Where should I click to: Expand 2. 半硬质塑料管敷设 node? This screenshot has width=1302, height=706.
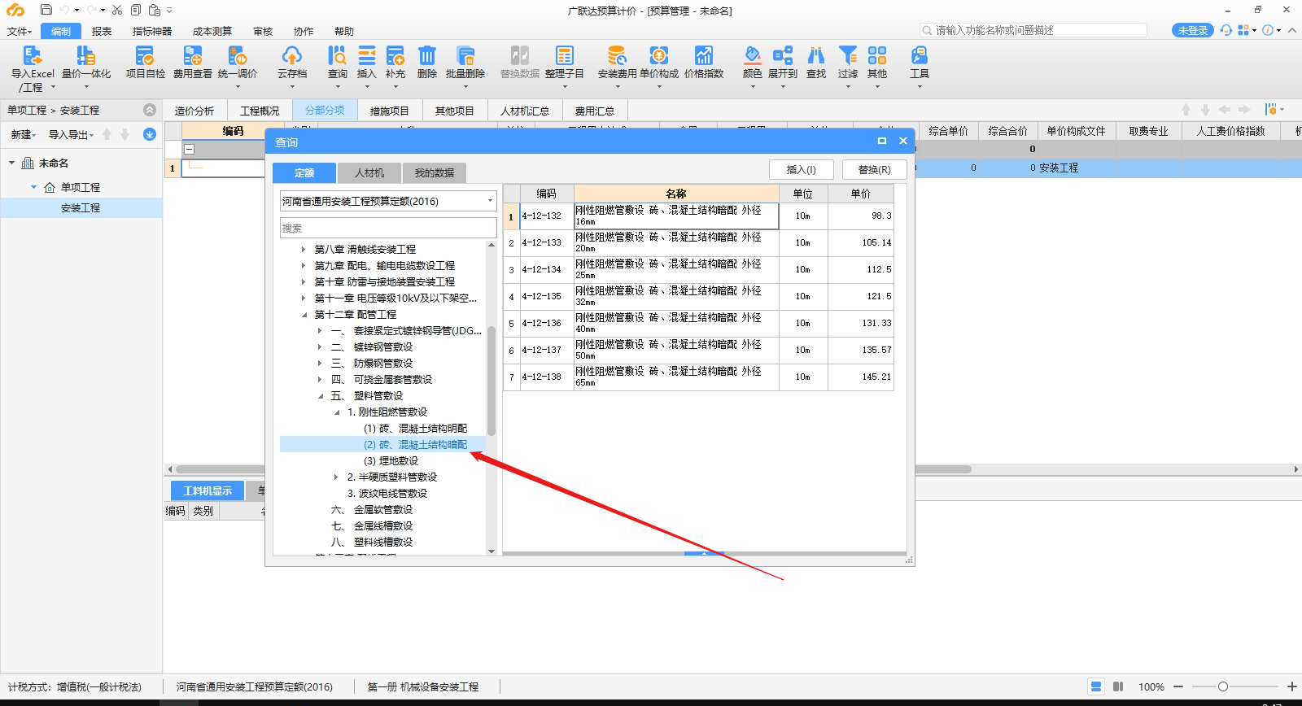pyautogui.click(x=336, y=477)
